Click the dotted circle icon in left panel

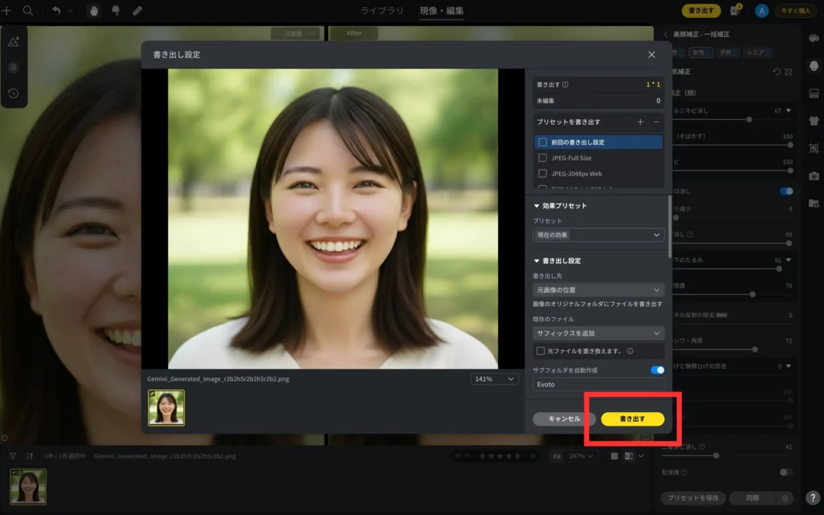point(14,67)
